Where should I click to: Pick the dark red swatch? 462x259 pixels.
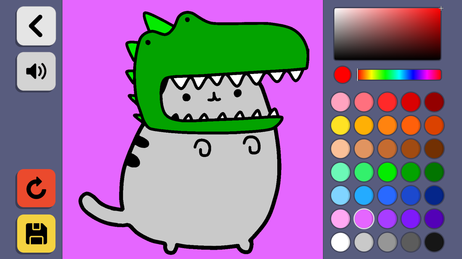(434, 102)
